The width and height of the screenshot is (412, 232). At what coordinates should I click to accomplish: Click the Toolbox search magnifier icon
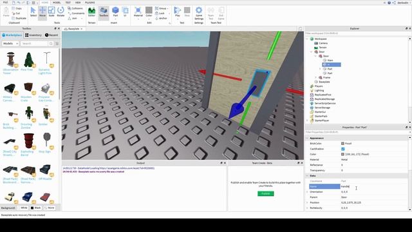(x=51, y=43)
